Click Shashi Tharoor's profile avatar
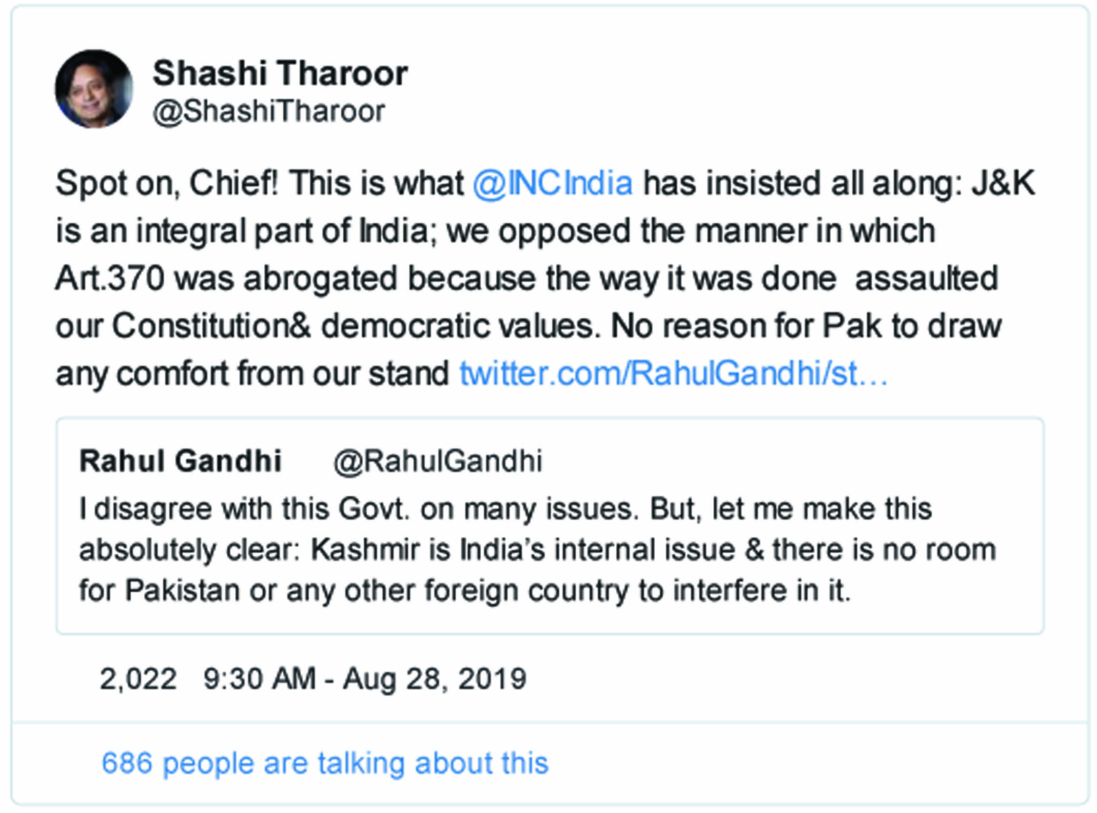 click(x=94, y=89)
